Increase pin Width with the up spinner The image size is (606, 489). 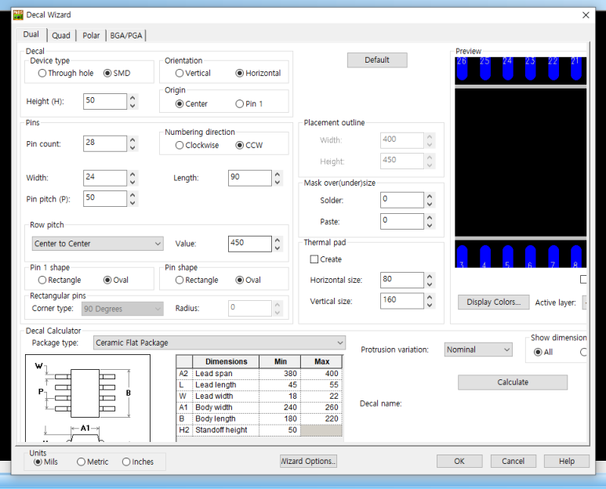coord(132,174)
